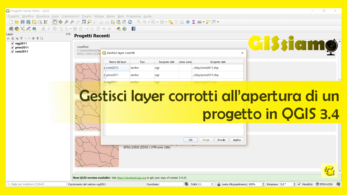Toggle the com2011 layer visibility checkbox
Viewport: 347px width, 195px height.
click(12, 51)
